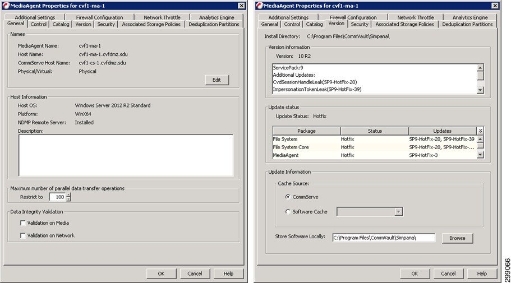
Task: Open Firewall Configuration tab in right window
Action: [x=353, y=17]
